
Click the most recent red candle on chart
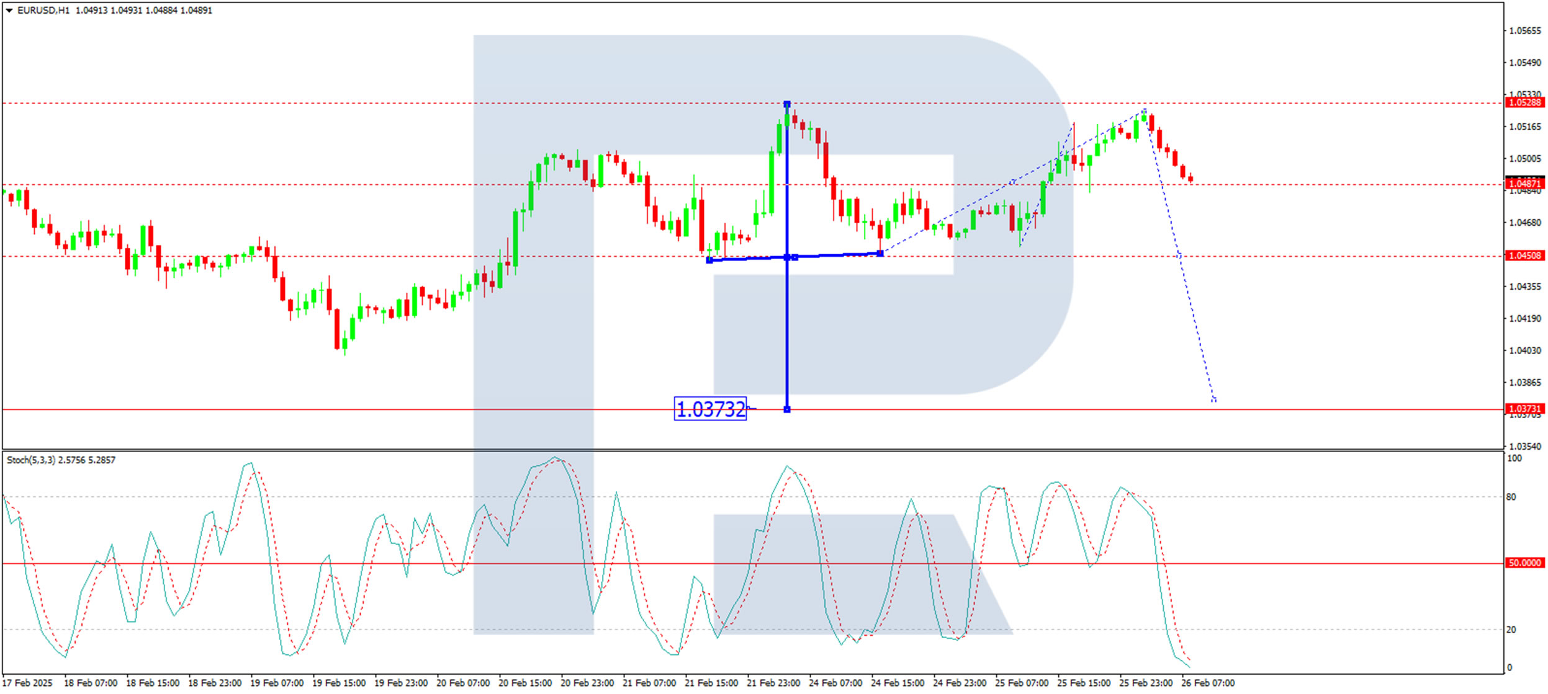[1190, 179]
